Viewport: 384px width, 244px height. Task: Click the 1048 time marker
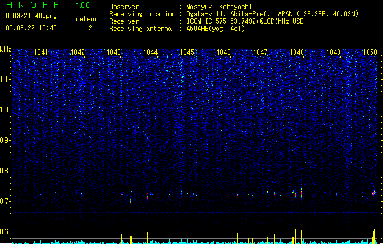(297, 52)
